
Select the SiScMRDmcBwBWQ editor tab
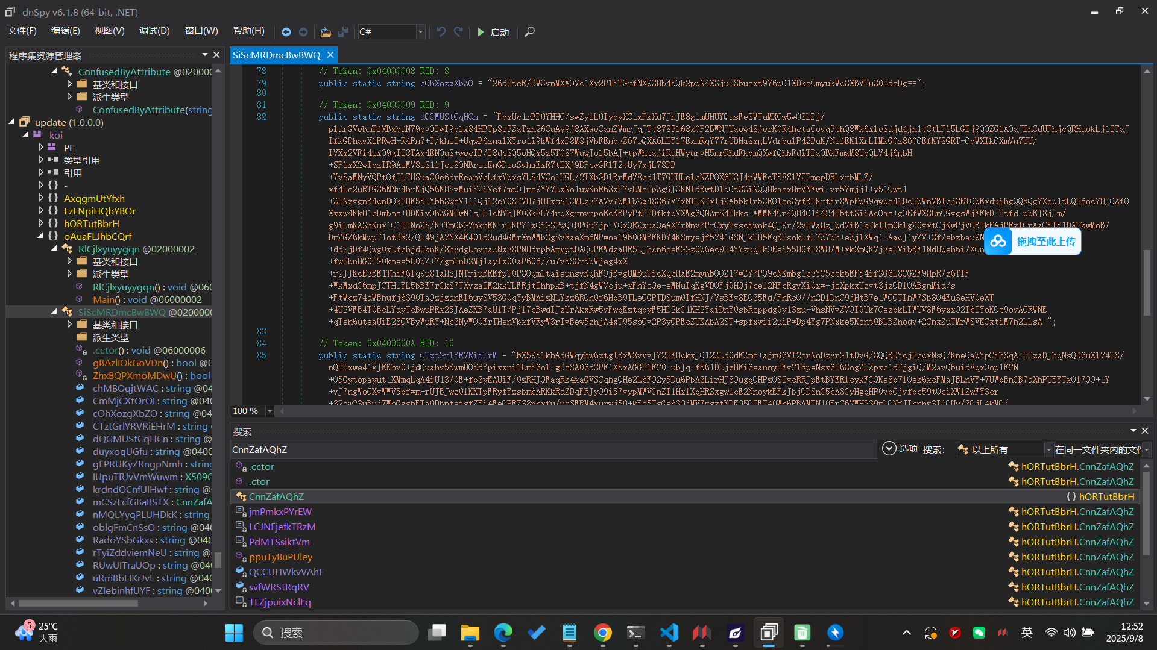pos(277,55)
